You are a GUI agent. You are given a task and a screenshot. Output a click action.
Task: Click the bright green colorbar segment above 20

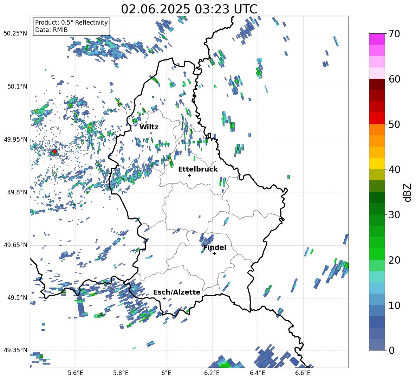[x=377, y=254]
